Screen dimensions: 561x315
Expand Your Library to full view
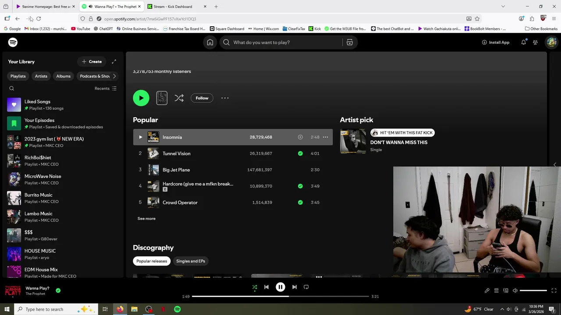tap(114, 62)
